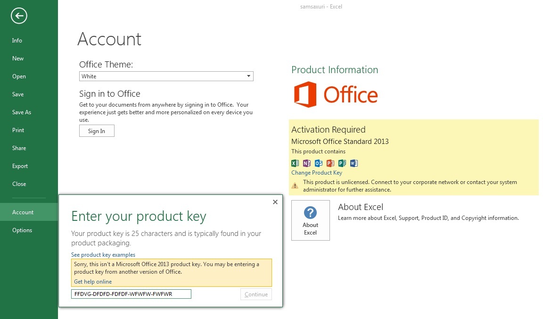This screenshot has width=543, height=319.
Task: Click 'Get to your documents from anywhere' text
Action: (166, 112)
